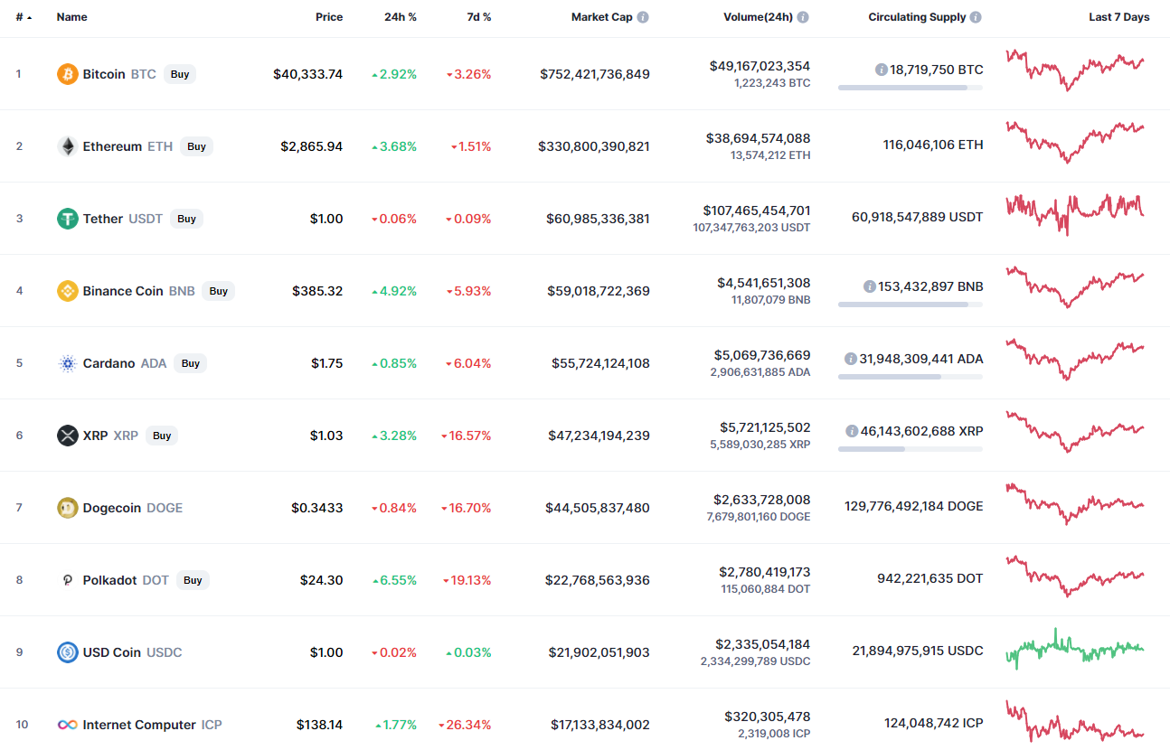Screen dimensions: 1170x750
Task: Click the Buy button in the XRP row
Action: click(x=162, y=436)
